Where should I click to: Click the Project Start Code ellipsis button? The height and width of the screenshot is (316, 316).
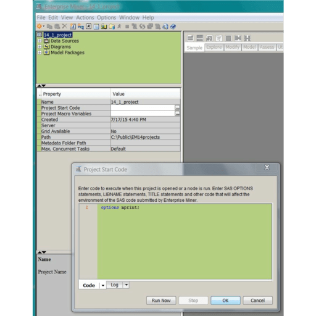pos(177,107)
